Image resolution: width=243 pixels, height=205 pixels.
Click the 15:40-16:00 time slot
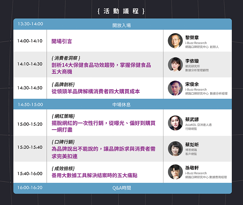coord(30,174)
